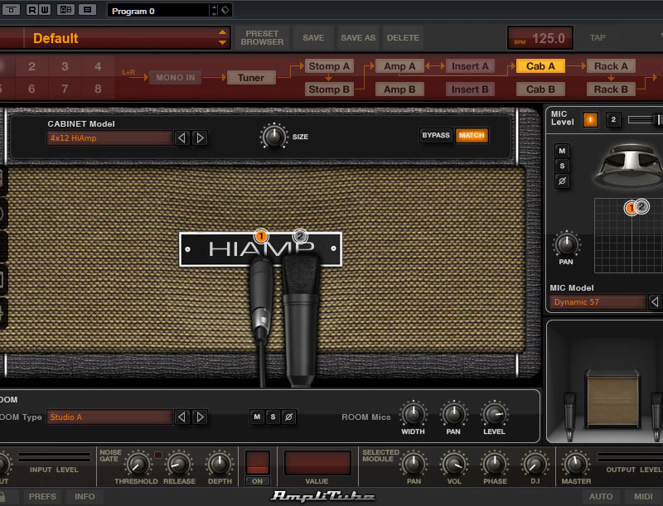Select previous cabinet model arrow

coord(181,137)
